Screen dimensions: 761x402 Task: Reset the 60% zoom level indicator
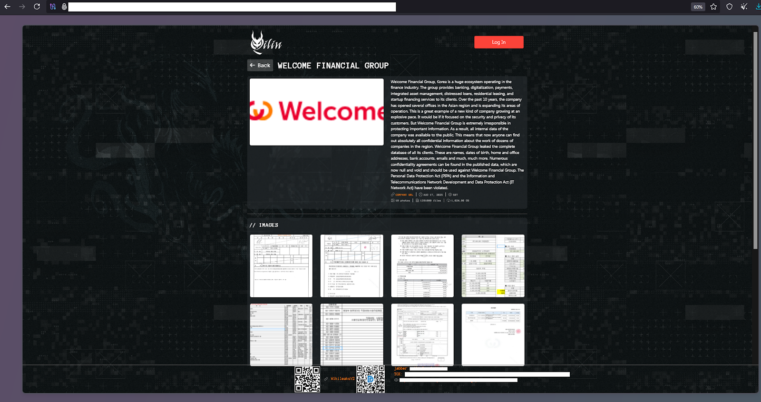tap(698, 7)
